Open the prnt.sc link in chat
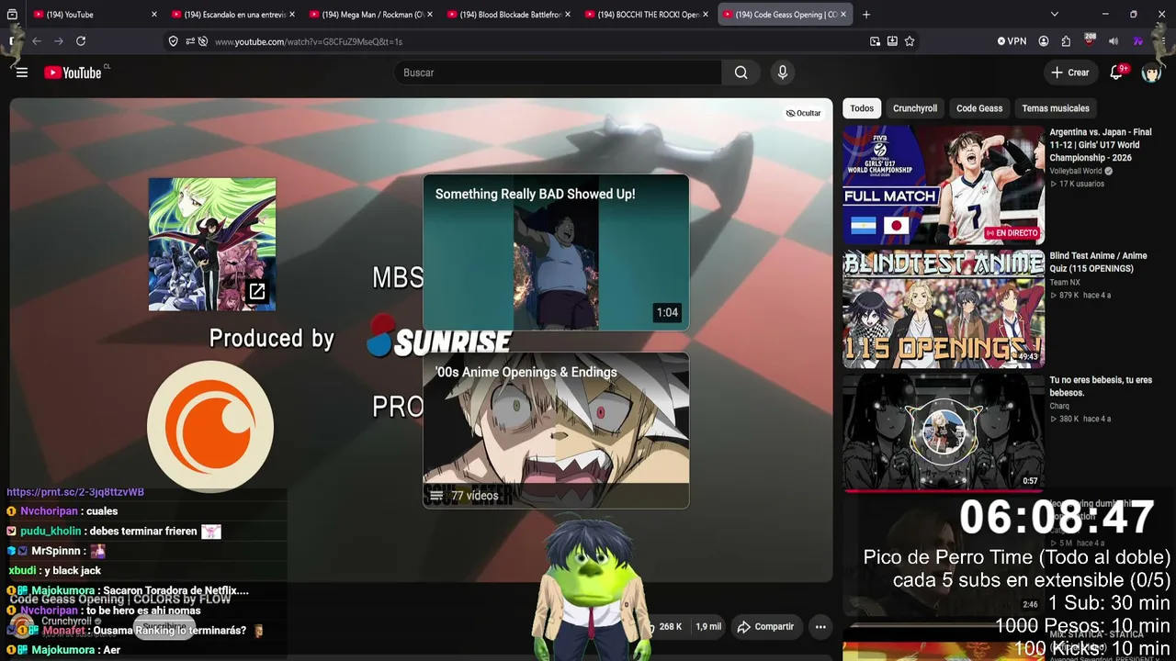 coord(75,492)
